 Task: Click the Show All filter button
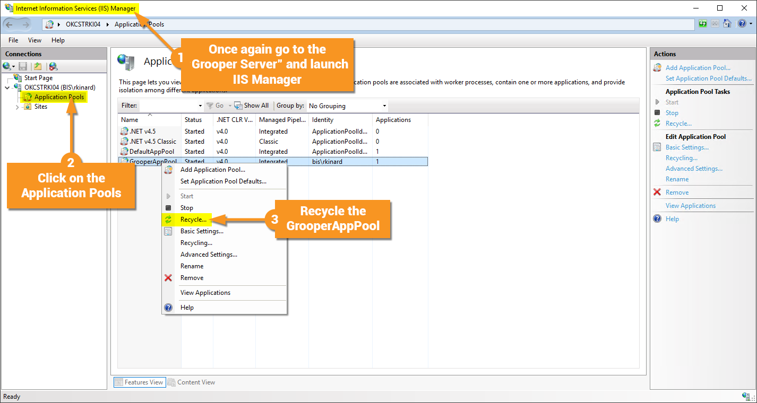[252, 106]
